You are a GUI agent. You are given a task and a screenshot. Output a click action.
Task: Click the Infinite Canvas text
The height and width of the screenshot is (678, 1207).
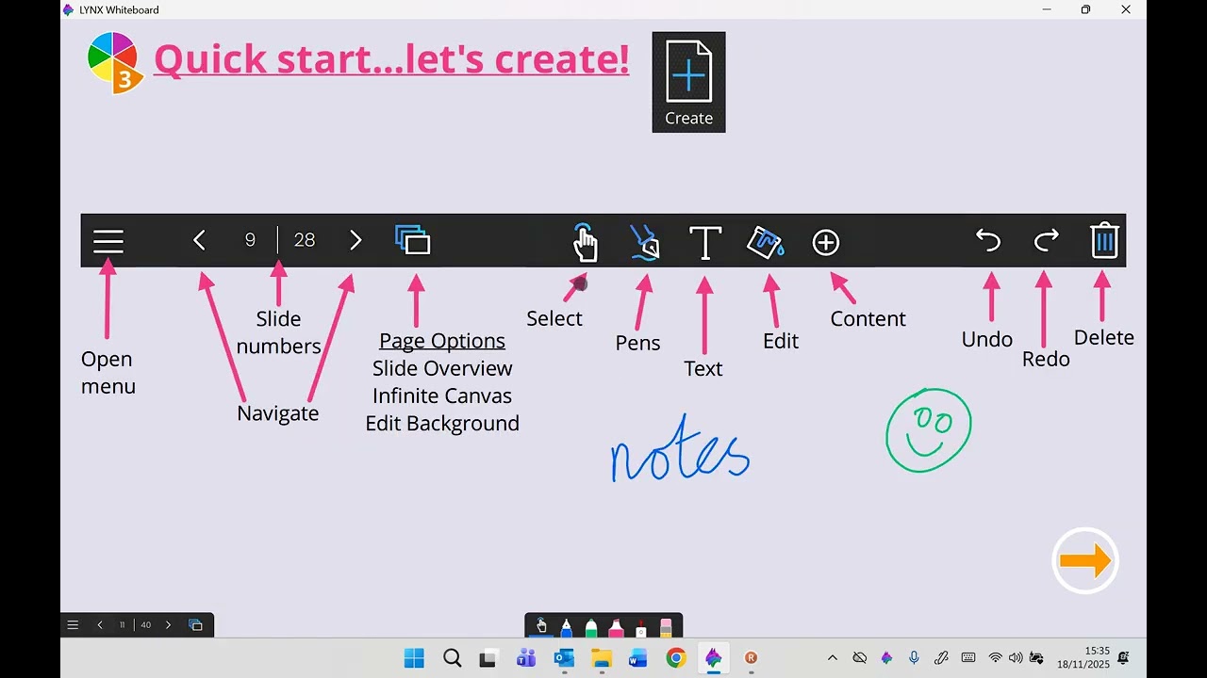point(442,395)
